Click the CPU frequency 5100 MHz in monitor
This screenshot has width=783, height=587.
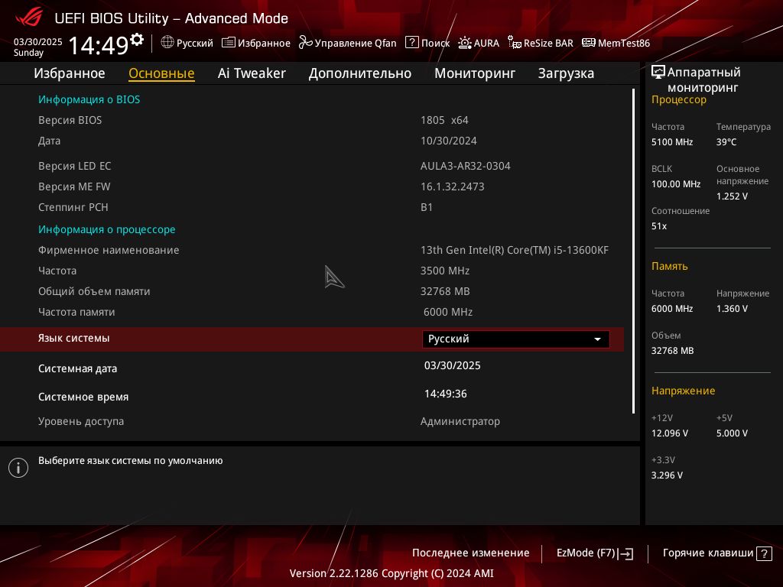point(671,142)
